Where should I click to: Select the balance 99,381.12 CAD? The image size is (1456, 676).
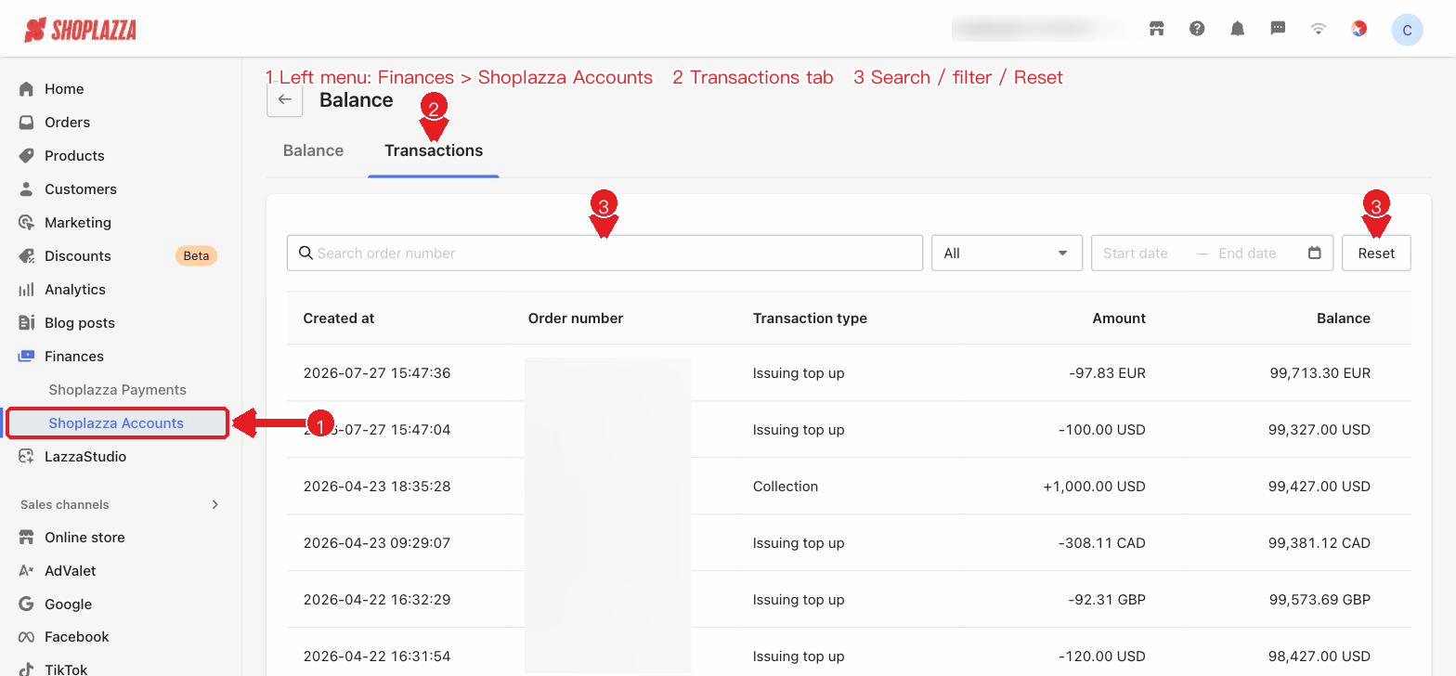pos(1319,543)
